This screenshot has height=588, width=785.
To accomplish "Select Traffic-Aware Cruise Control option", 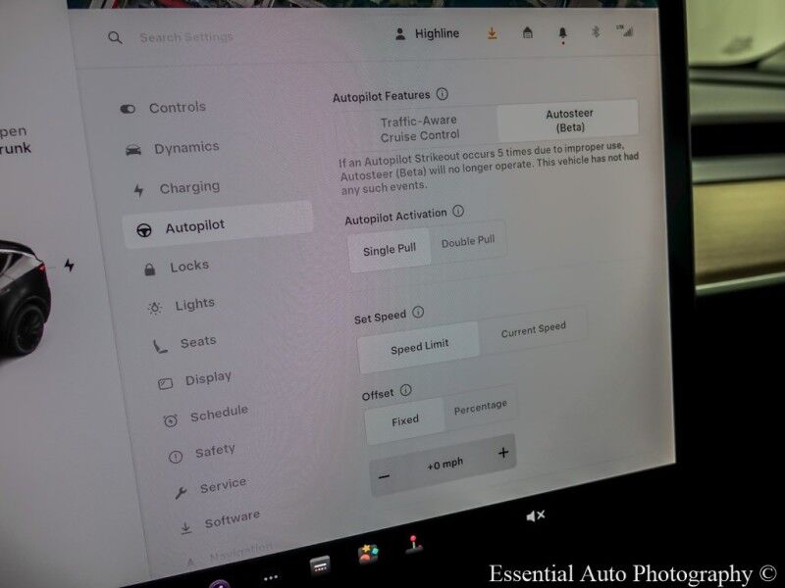I will coord(419,128).
